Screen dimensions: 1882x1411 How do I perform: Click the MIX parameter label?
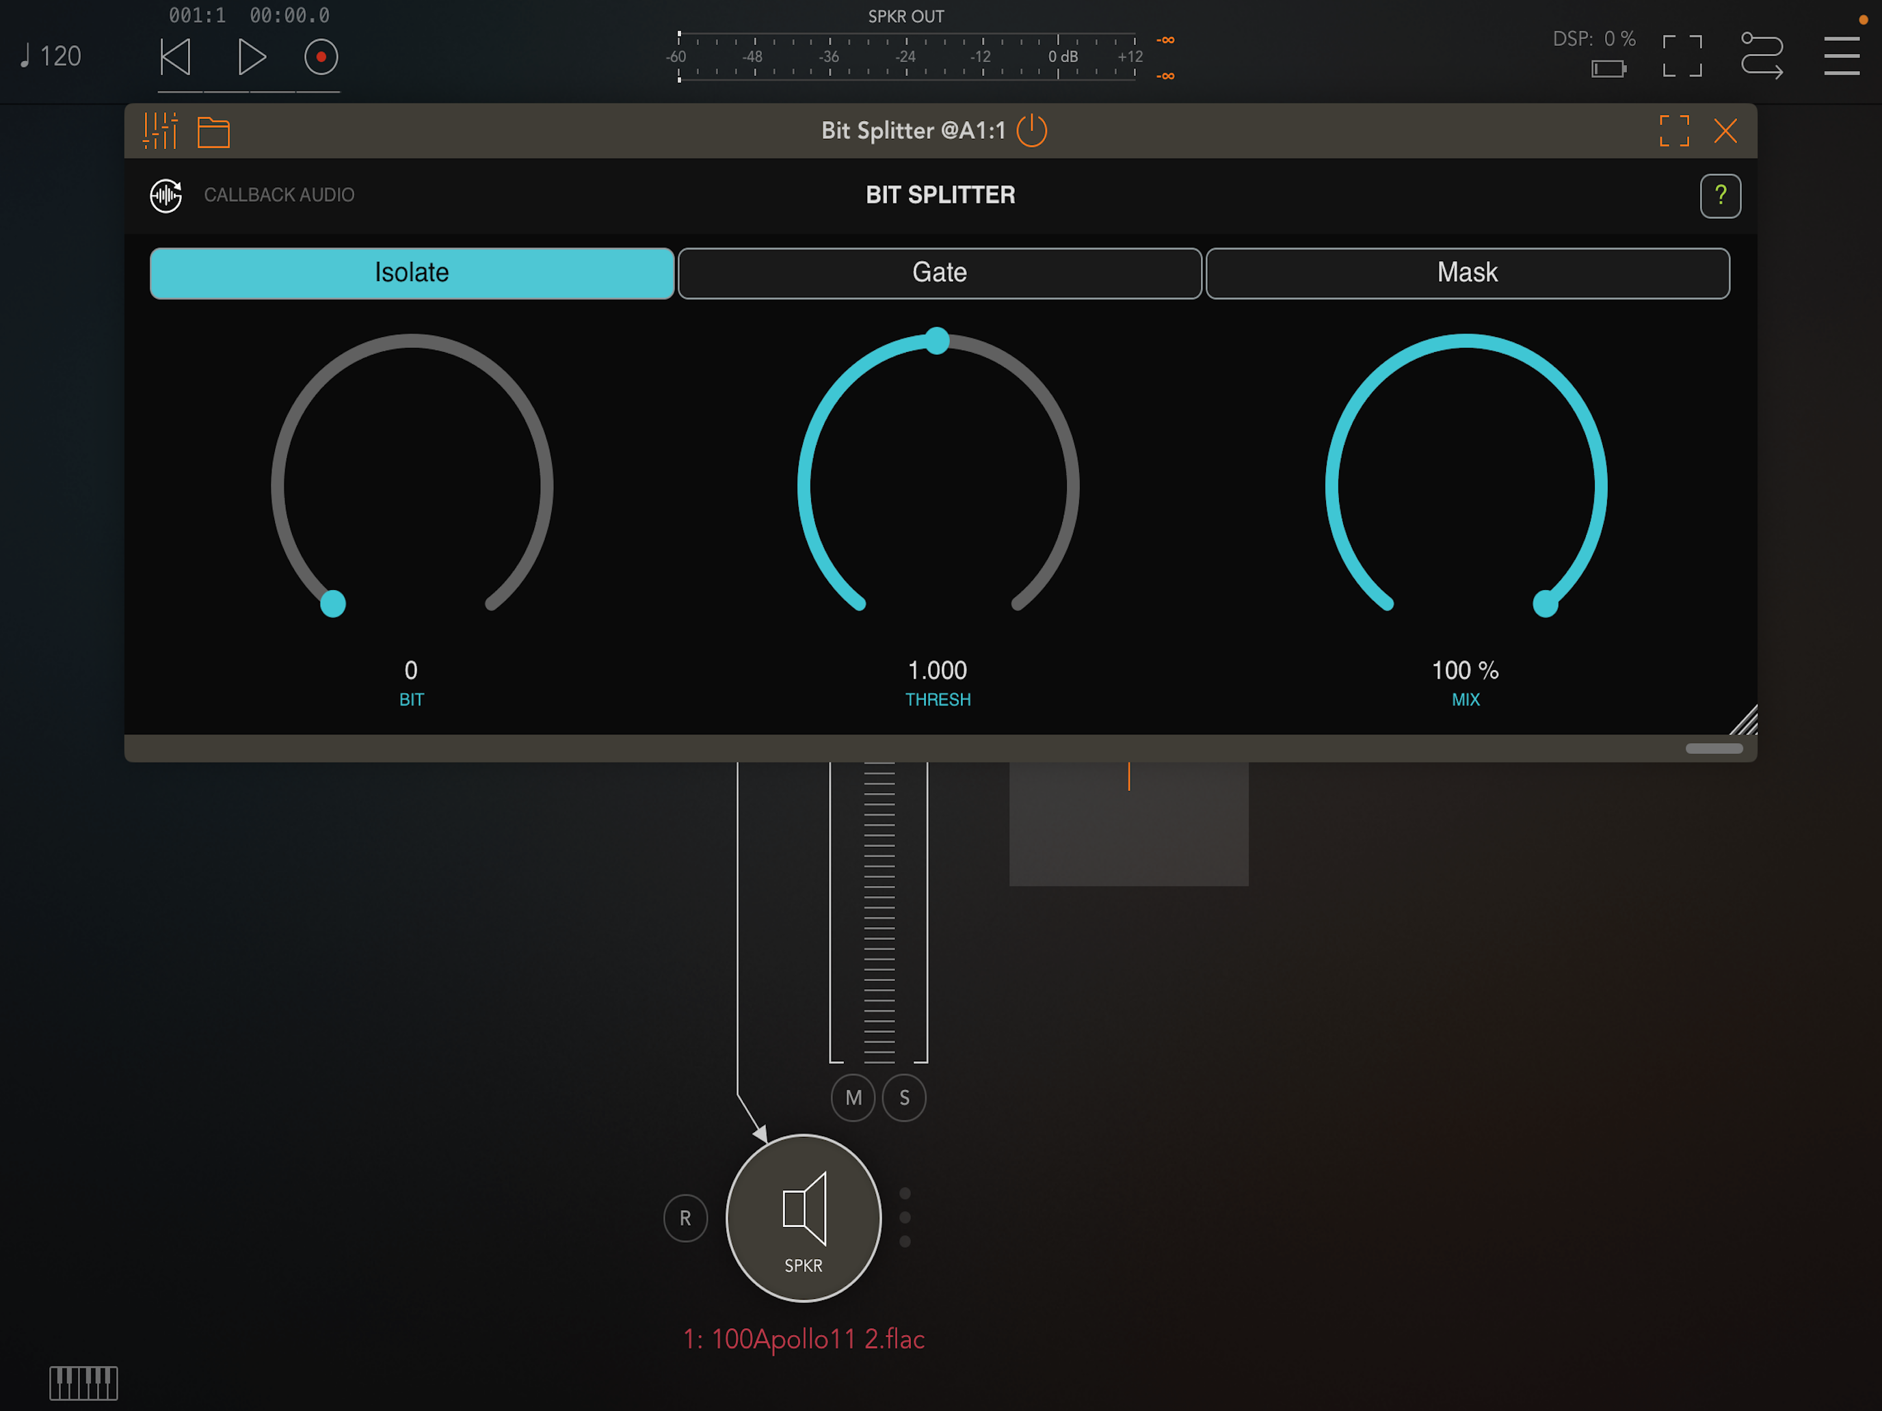[x=1465, y=699]
